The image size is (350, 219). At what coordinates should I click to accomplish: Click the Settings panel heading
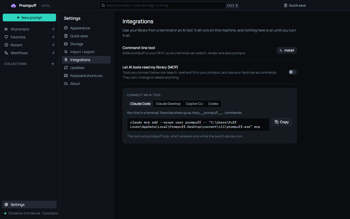[72, 18]
